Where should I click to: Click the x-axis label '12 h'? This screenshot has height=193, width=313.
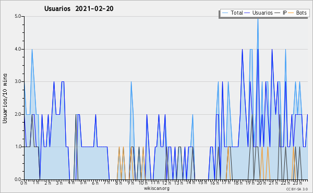[x=166, y=183]
